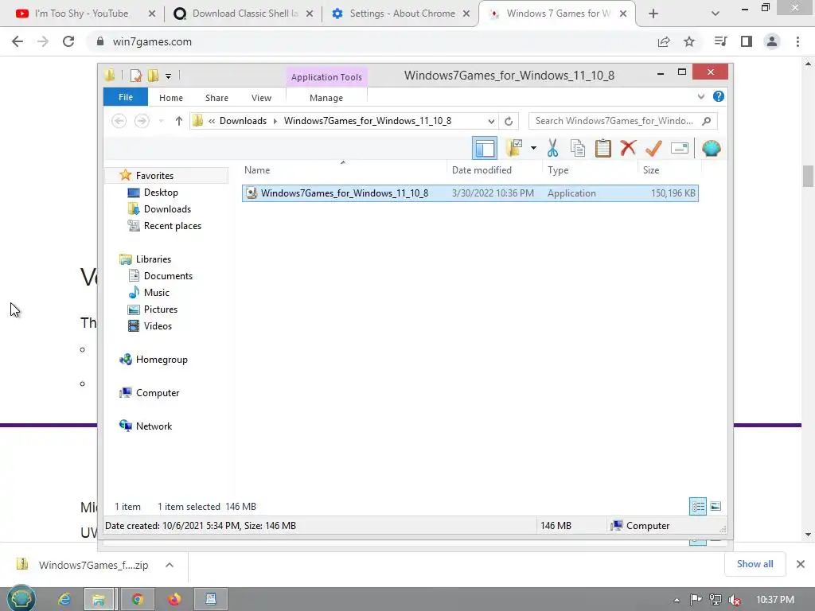Click the Email envelope toolbar icon
Screen dimensions: 815x611
click(x=680, y=149)
